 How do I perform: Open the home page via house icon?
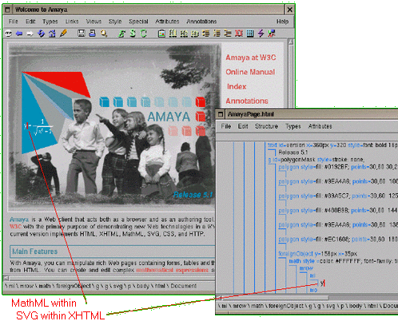52,34
